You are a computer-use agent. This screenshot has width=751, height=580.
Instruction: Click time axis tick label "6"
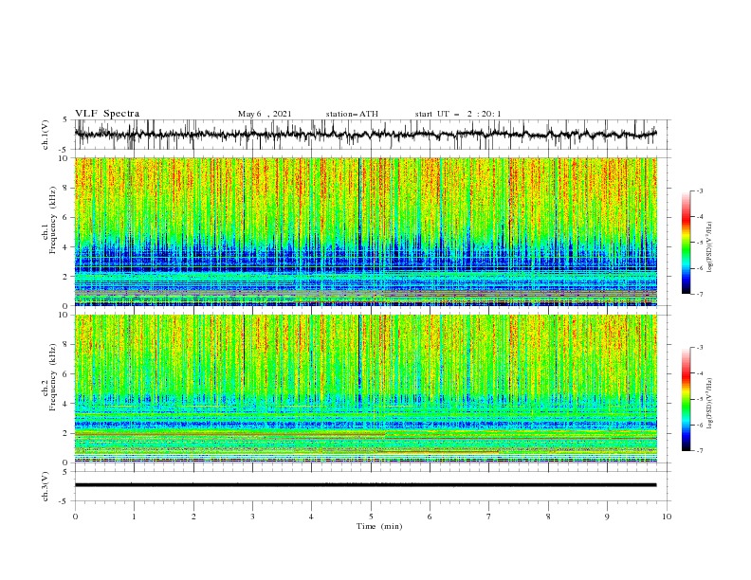click(x=430, y=517)
